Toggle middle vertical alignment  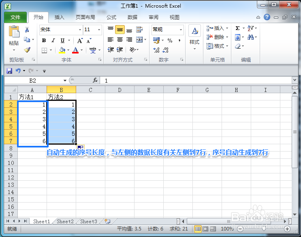pyautogui.click(x=120, y=30)
